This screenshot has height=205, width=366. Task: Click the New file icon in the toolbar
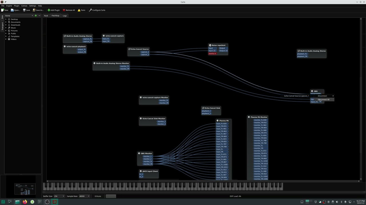[x=3, y=10]
